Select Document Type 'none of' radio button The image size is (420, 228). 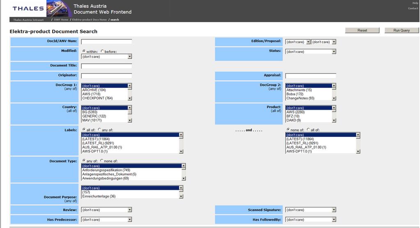101,161
